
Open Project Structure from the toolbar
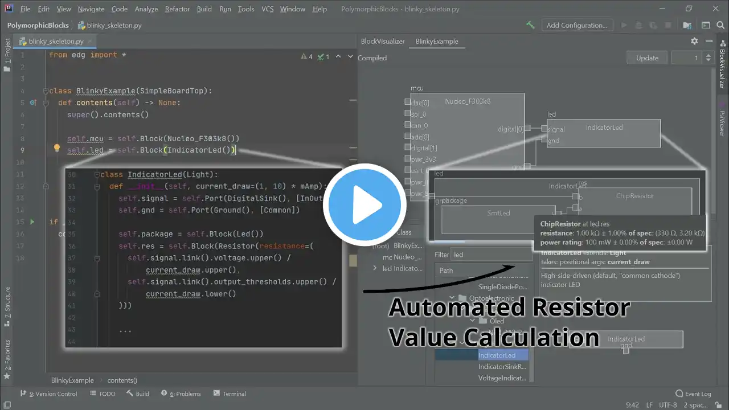click(687, 25)
